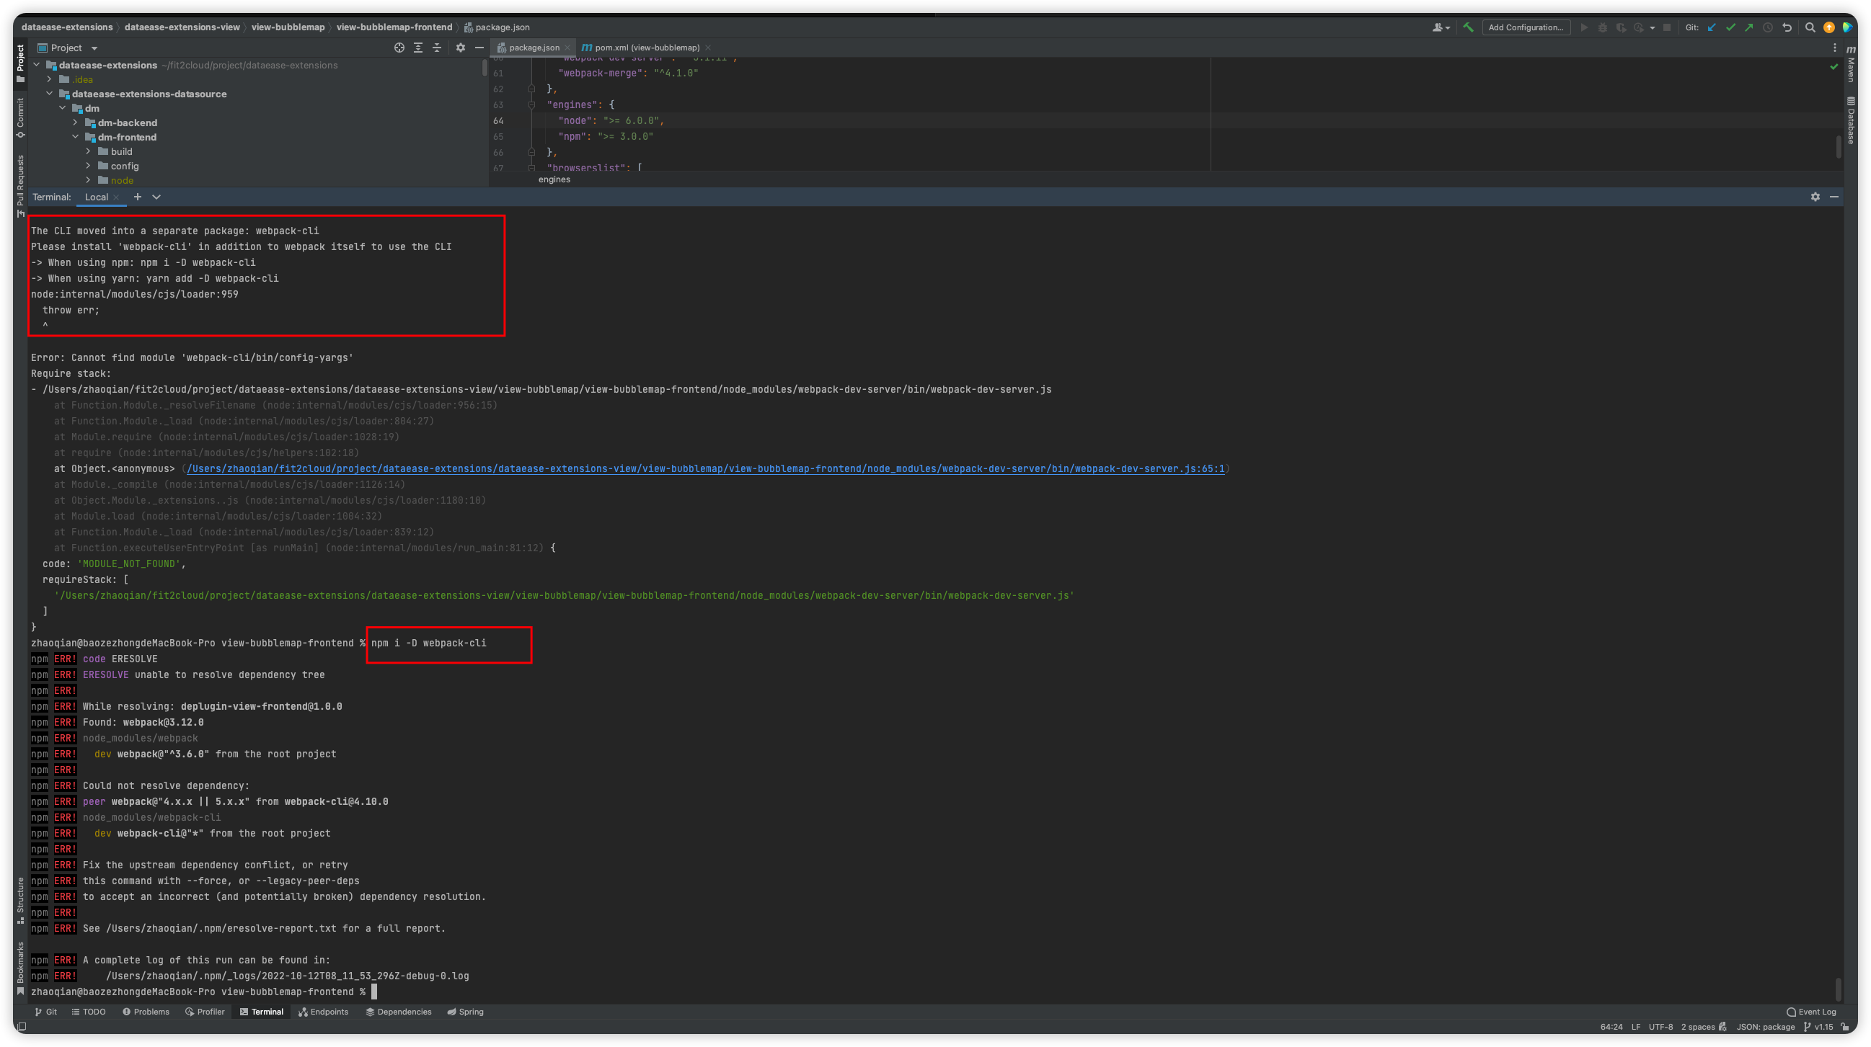Click the Select Opened File crosshair icon

pos(399,47)
